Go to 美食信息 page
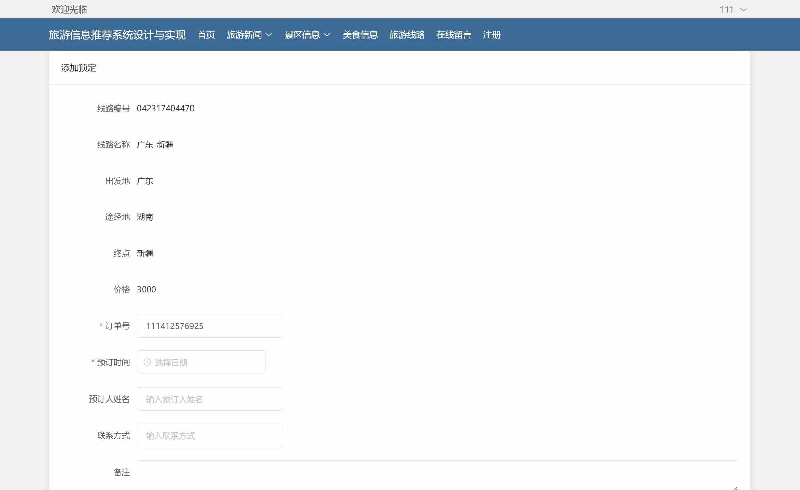This screenshot has width=800, height=490. tap(360, 35)
